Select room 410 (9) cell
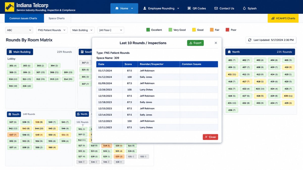Viewport: 303px width, 170px height. pos(288,67)
